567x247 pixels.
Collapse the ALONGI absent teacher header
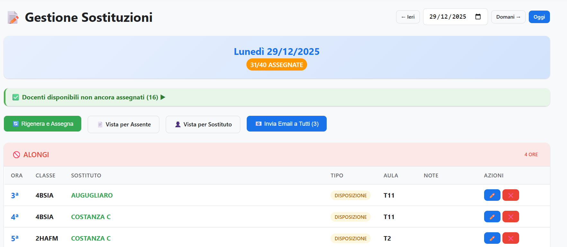point(36,155)
